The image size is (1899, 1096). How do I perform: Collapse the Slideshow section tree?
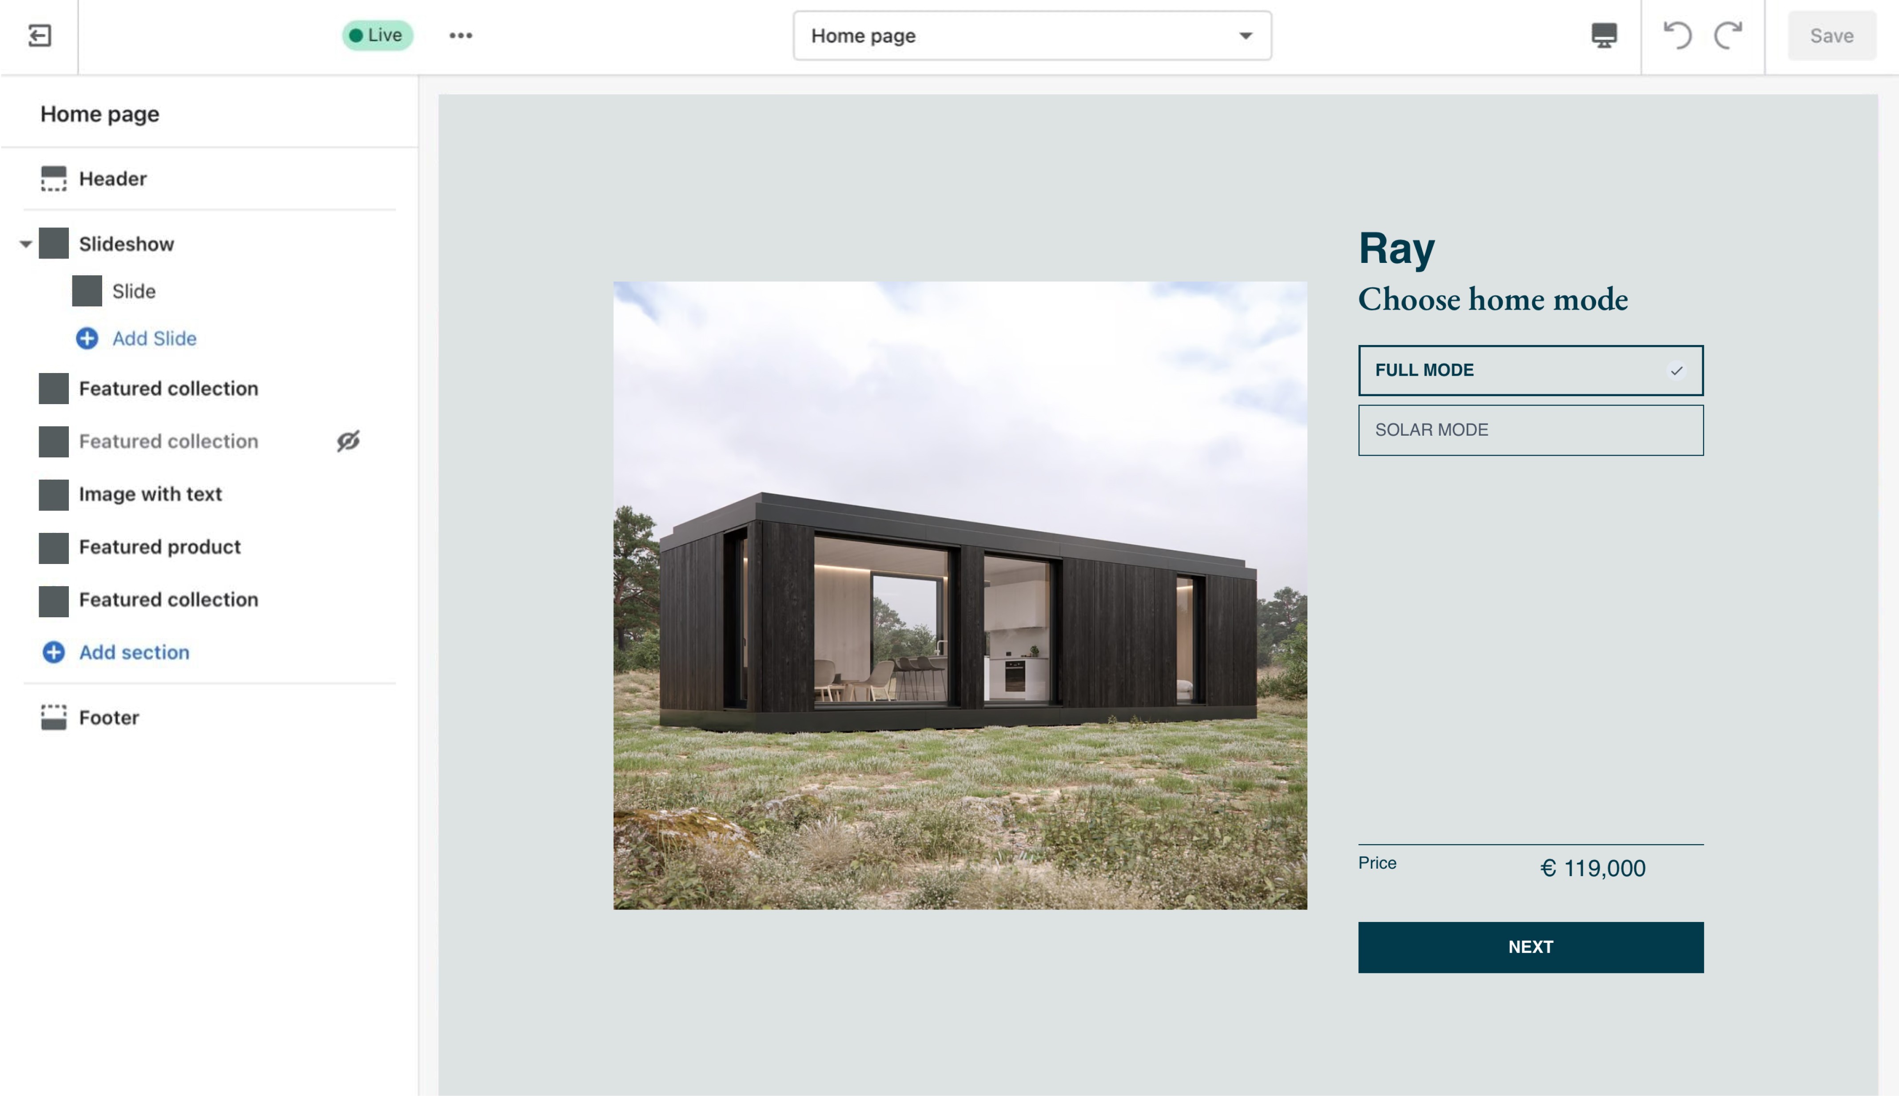25,243
